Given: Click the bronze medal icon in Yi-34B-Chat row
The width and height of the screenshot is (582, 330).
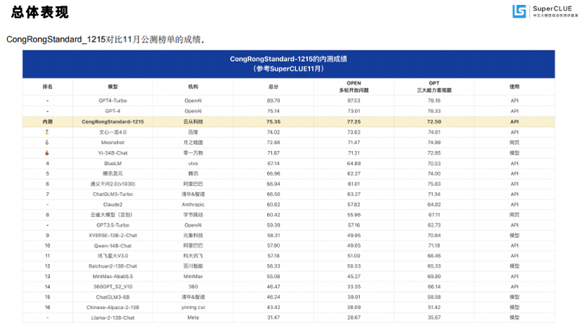Looking at the screenshot, I should [x=47, y=153].
